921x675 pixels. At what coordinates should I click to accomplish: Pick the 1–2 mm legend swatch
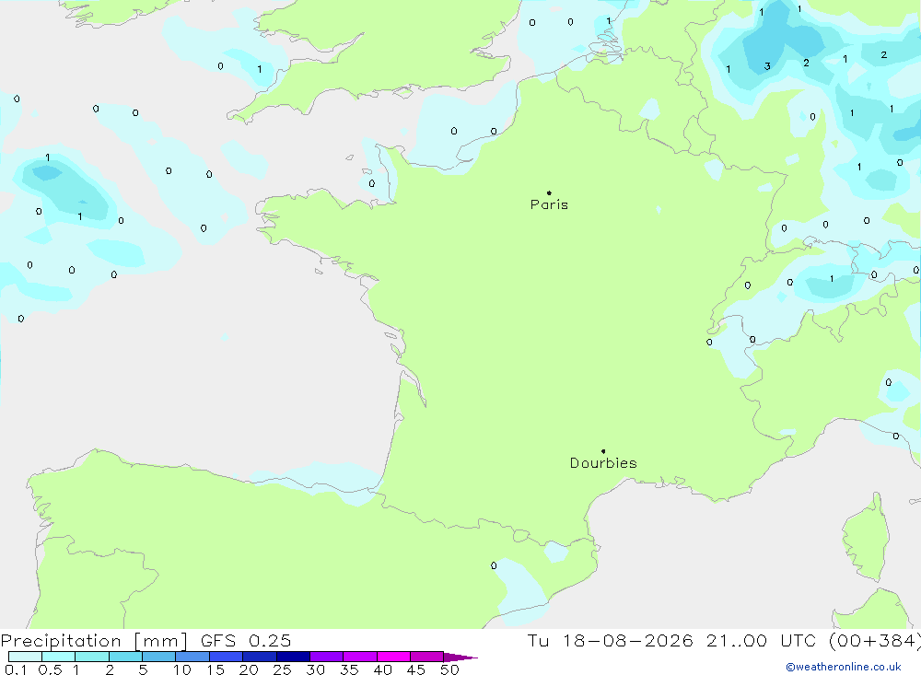(x=92, y=657)
